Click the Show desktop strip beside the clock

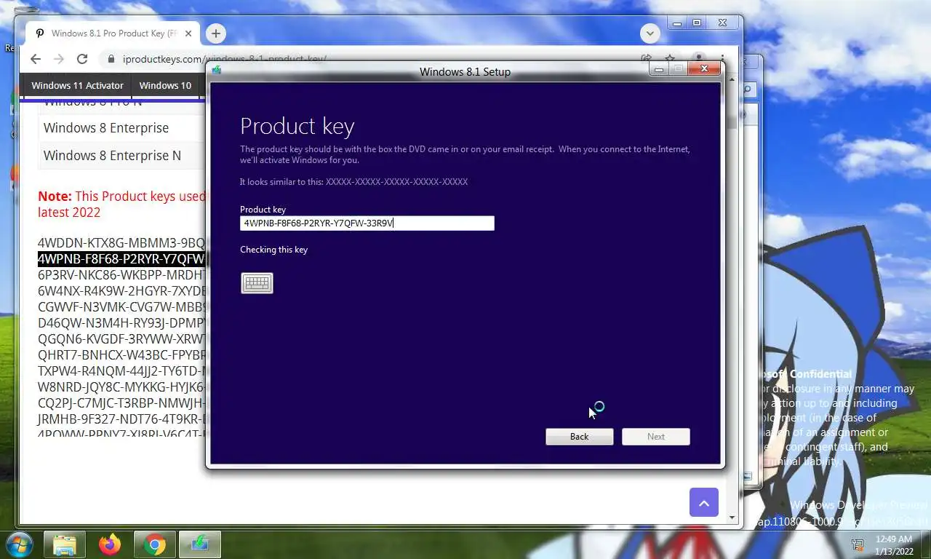[925, 544]
